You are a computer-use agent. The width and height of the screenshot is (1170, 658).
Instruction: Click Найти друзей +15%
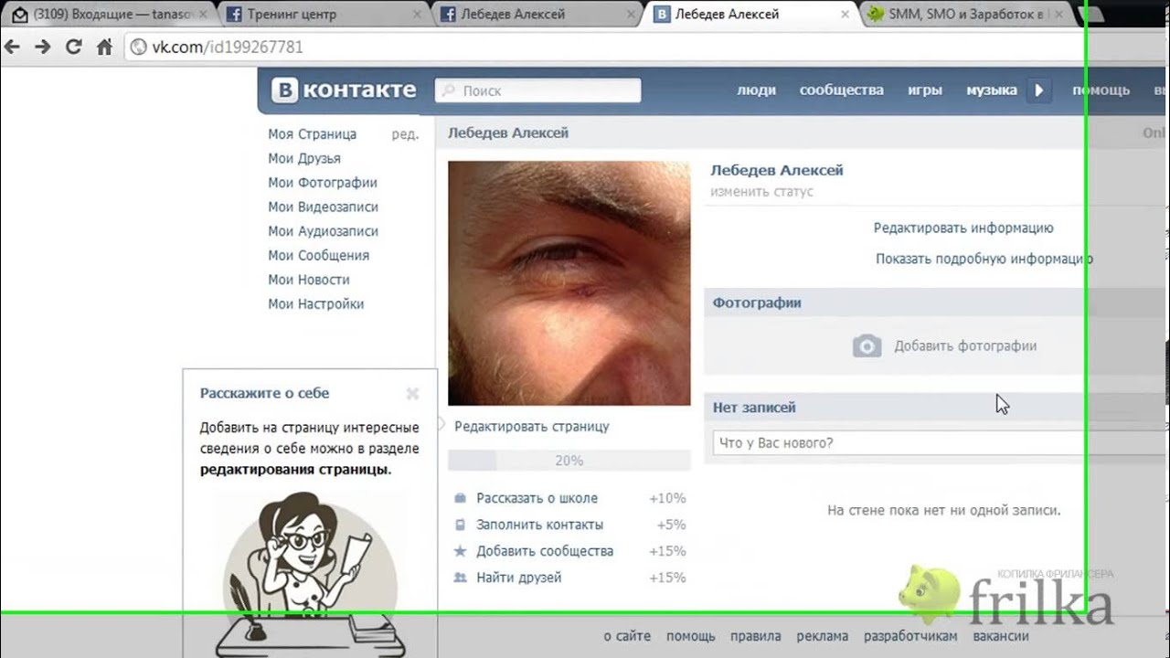tap(569, 578)
